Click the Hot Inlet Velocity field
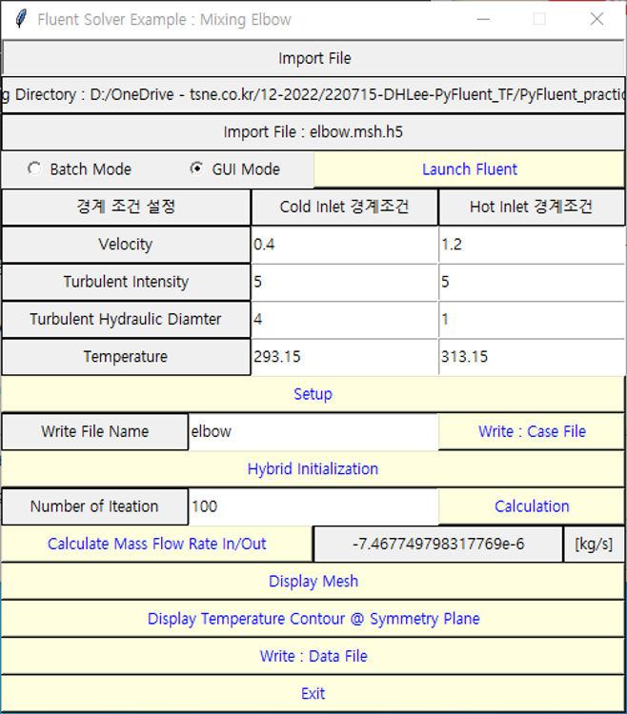The image size is (627, 714). click(532, 245)
